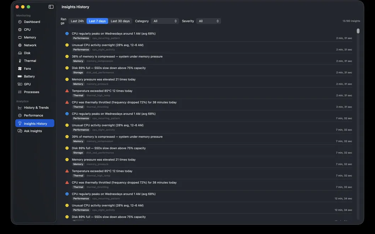Click Performance badge on first cpu_recurring_pattern row
This screenshot has height=234, width=375.
pyautogui.click(x=81, y=38)
